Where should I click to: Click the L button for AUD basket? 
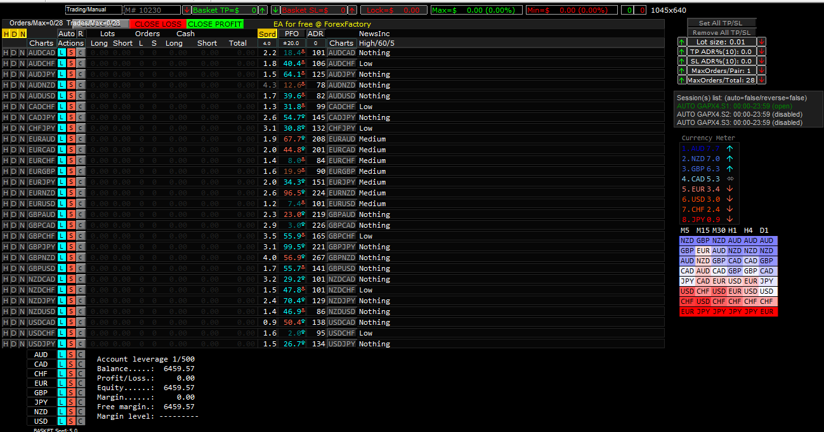coord(62,355)
